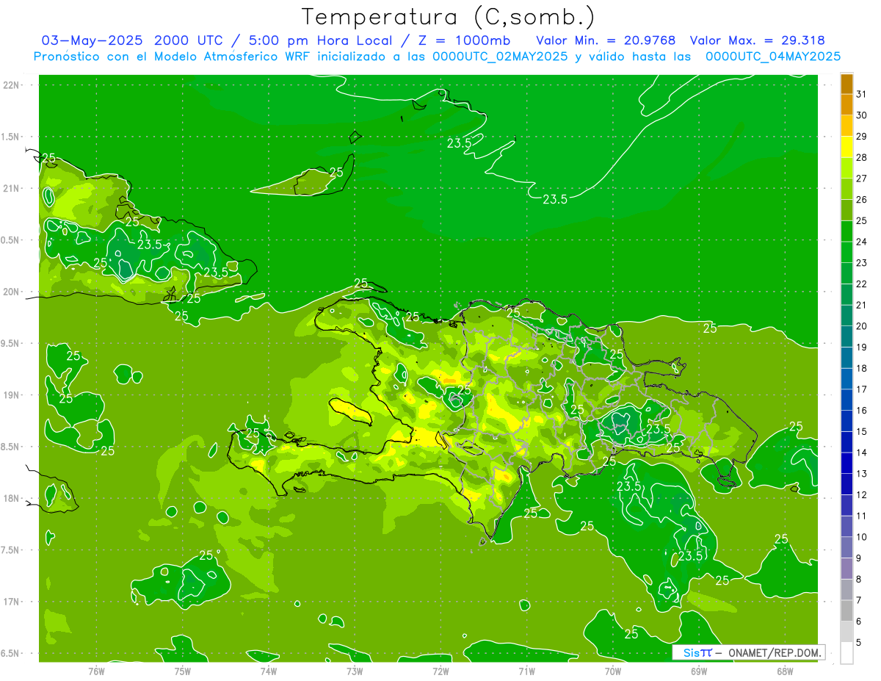Pick the dark orange swatch above colorbar label 31

[x=846, y=84]
